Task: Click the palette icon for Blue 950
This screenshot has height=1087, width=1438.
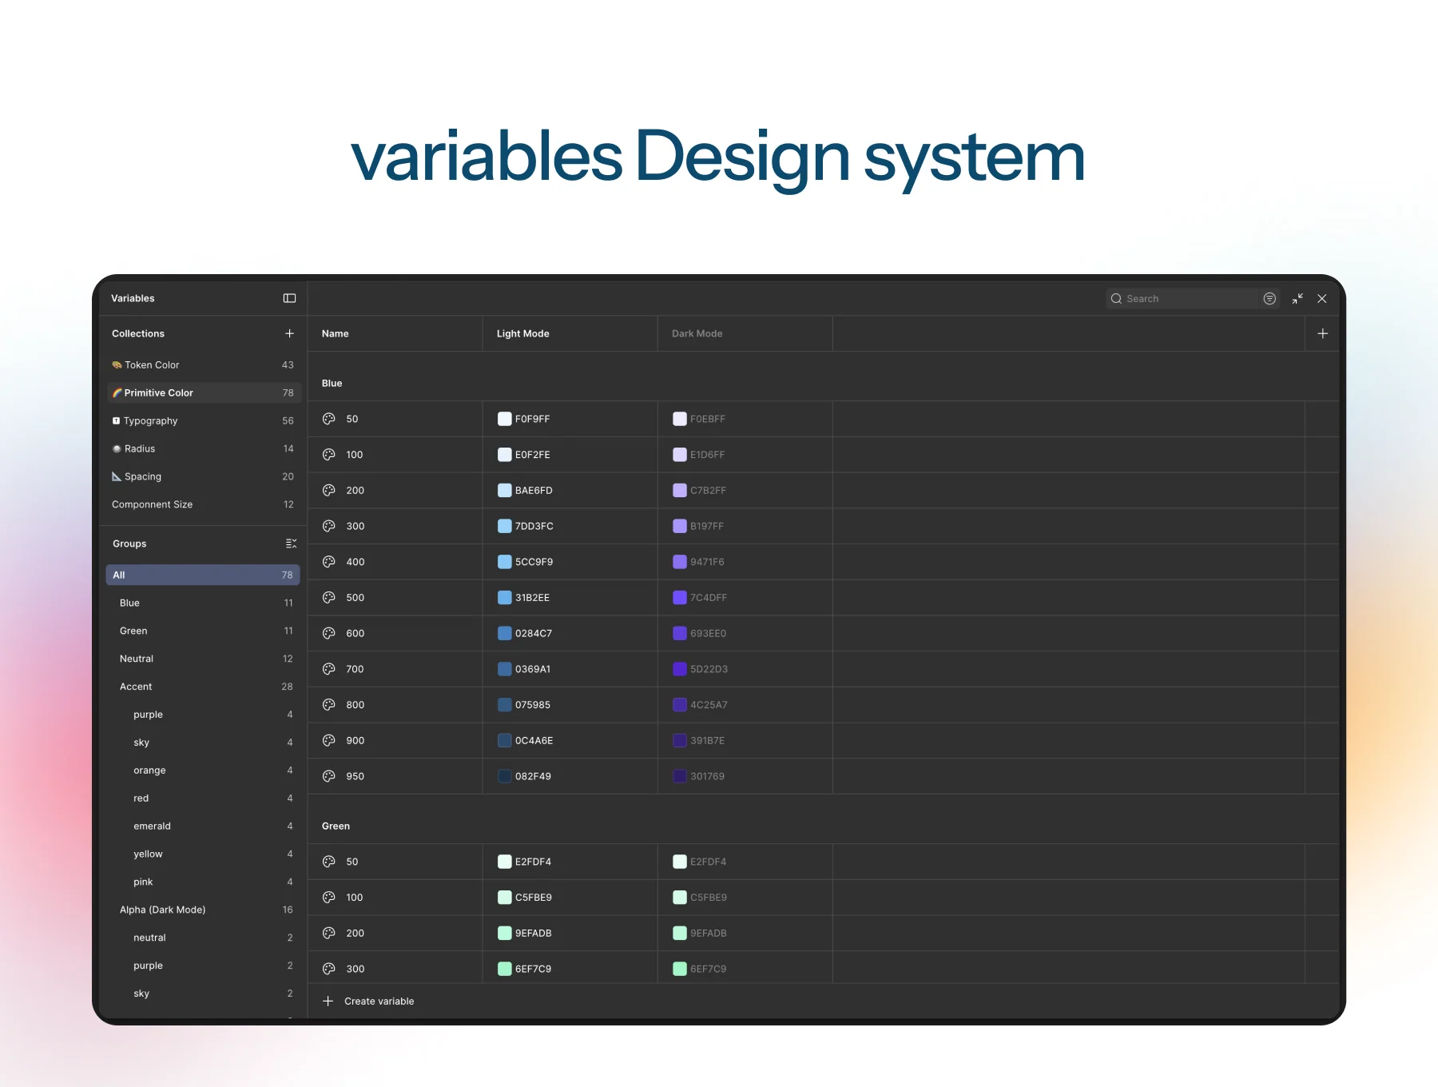Action: pos(328,776)
